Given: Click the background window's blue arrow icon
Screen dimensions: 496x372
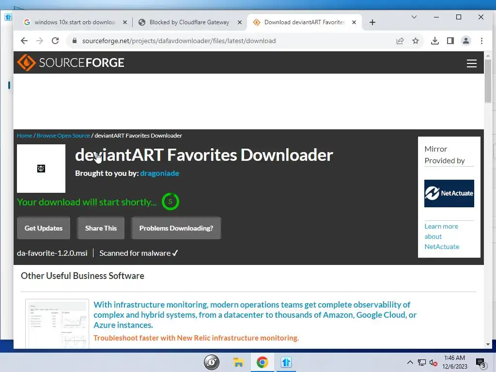Looking at the screenshot, I should [x=8, y=17].
